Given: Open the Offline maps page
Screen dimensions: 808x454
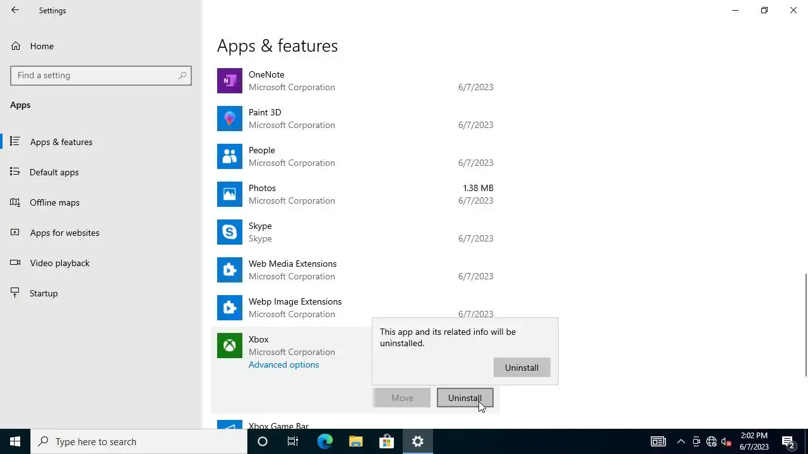Looking at the screenshot, I should tap(101, 202).
